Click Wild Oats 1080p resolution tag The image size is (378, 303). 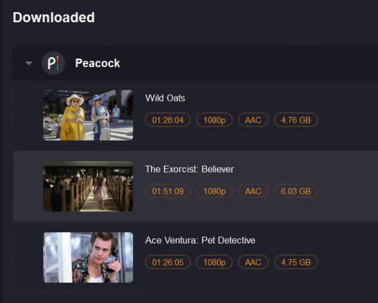click(214, 120)
